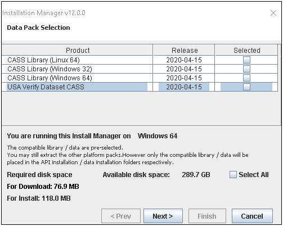
Task: Click the Release column header
Action: click(184, 50)
